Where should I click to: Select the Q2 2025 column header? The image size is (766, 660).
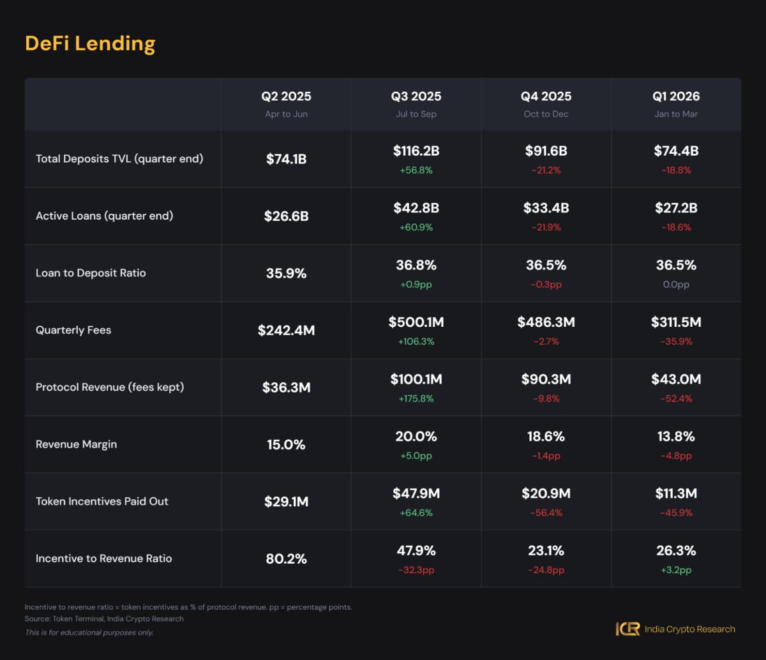click(x=286, y=96)
